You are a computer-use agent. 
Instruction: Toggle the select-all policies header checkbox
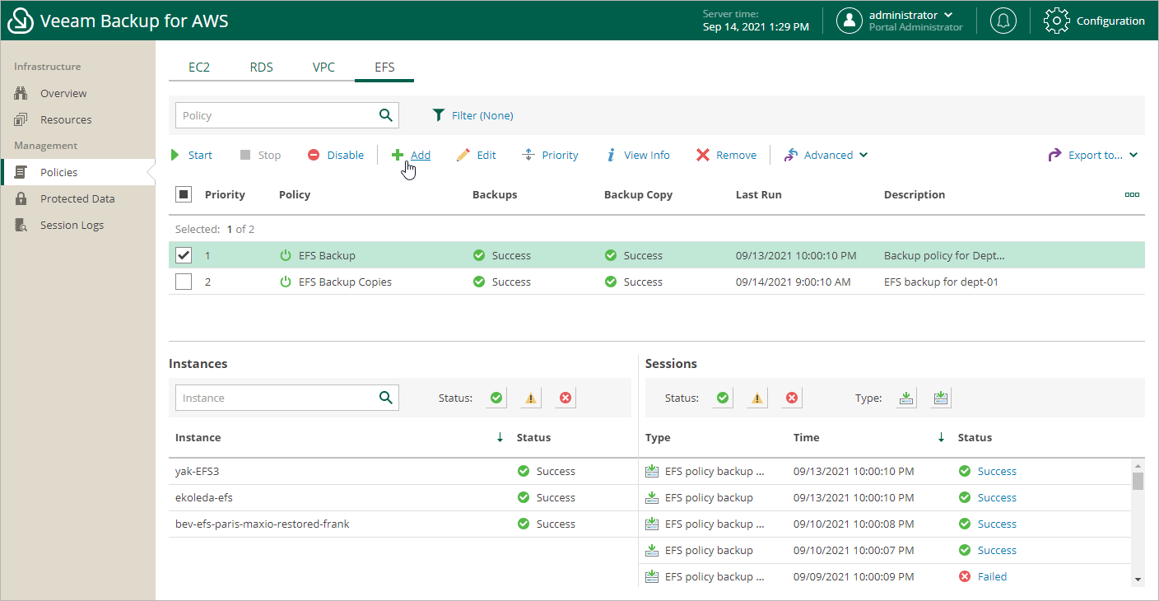click(184, 194)
